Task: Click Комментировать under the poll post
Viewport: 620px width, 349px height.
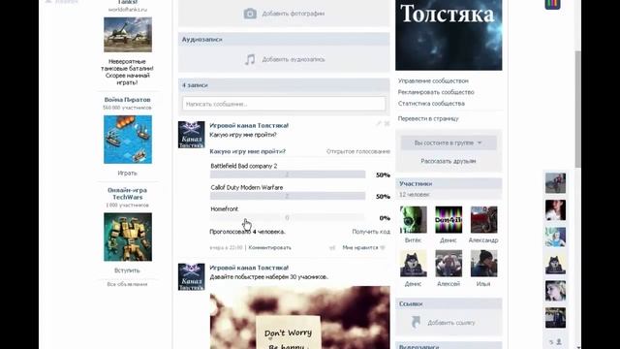Action: click(269, 248)
